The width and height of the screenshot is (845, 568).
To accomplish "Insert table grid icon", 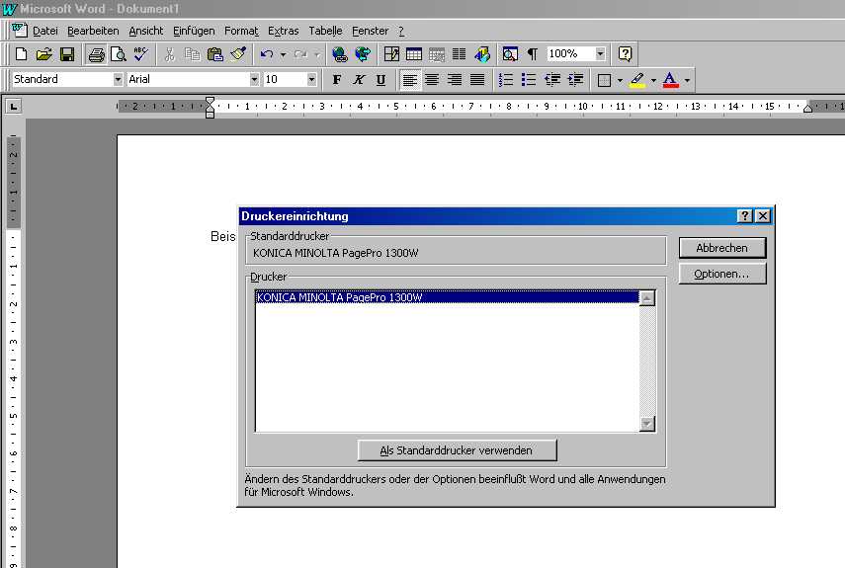I will (x=414, y=54).
